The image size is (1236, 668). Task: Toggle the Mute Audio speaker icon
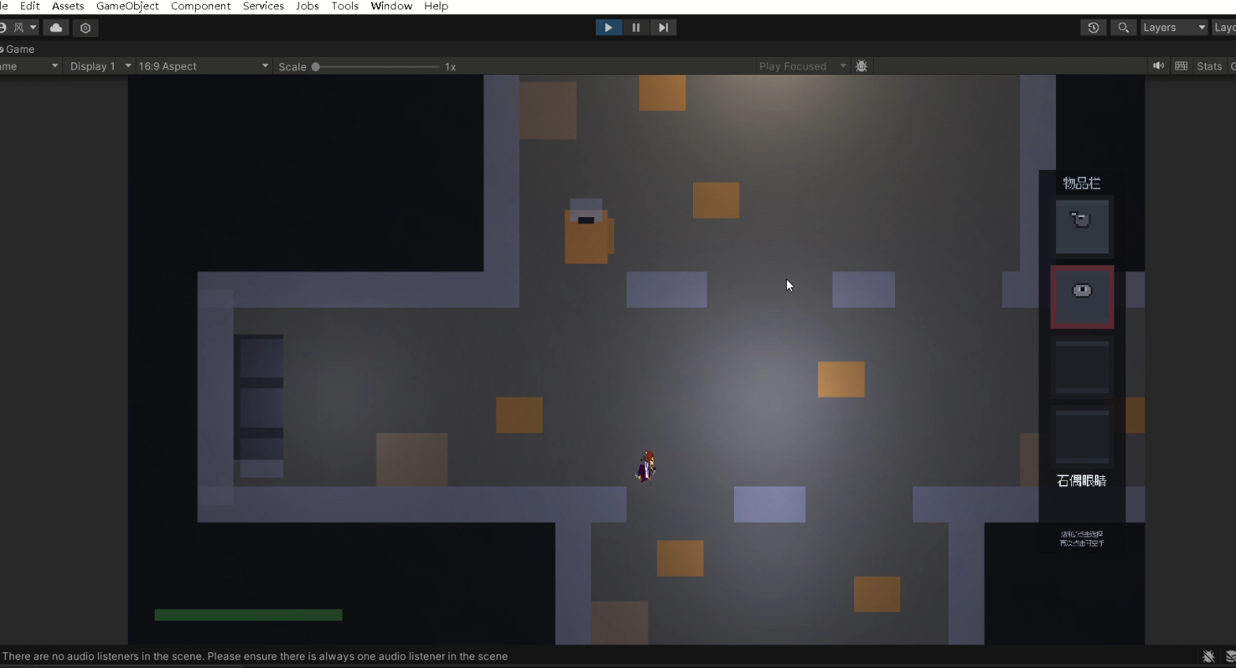(x=1158, y=66)
